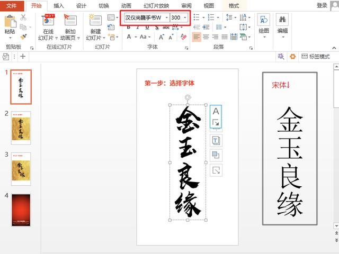Screen dimensions: 339x254
Task: Toggle text Shadow formatting
Action: [x=157, y=27]
